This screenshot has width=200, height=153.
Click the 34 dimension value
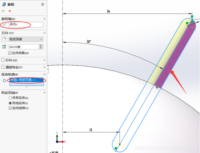pyautogui.click(x=108, y=12)
